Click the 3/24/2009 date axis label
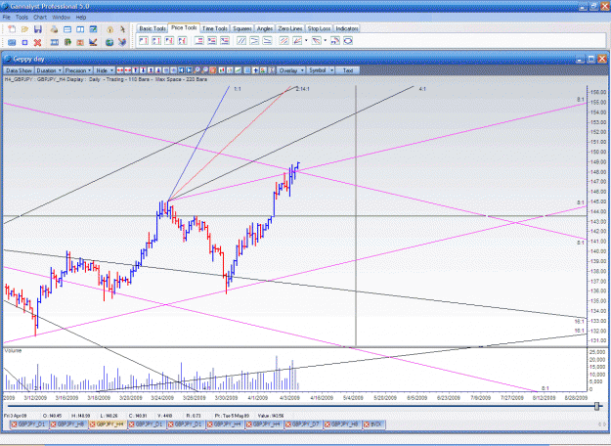 click(x=162, y=398)
